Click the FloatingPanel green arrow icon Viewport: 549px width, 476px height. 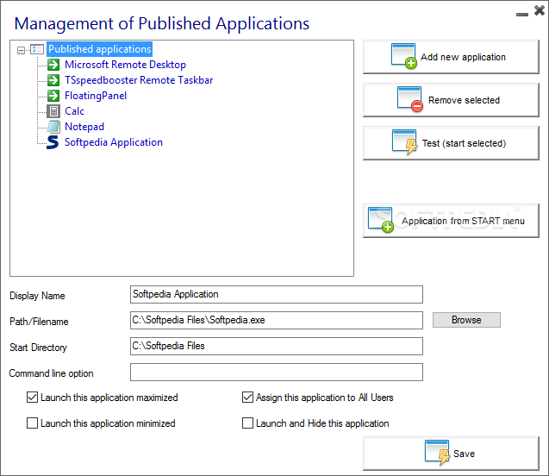(x=53, y=95)
